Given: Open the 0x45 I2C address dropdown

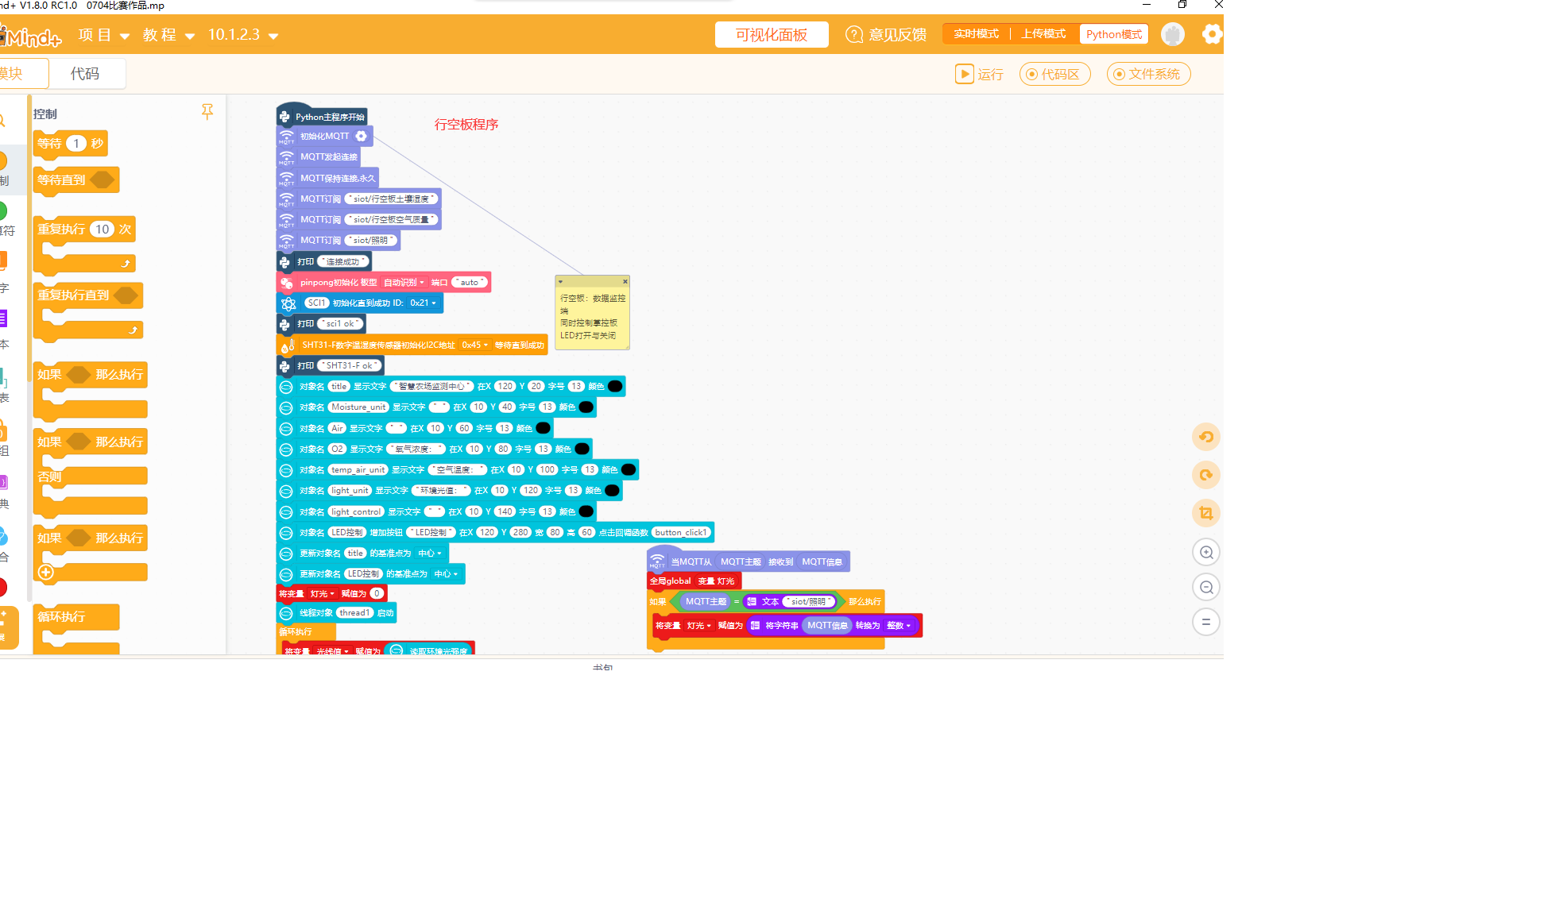Looking at the screenshot, I should pyautogui.click(x=475, y=345).
